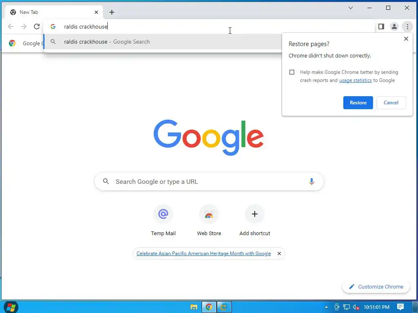Click the muted volume tray icon

[x=356, y=307]
